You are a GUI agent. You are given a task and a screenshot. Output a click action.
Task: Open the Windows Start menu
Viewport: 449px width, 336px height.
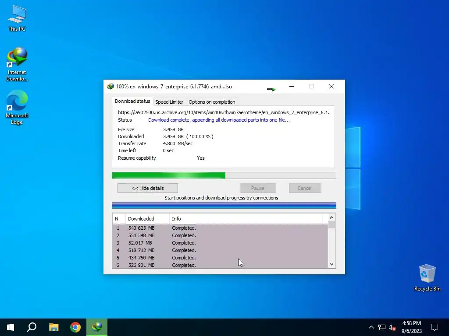(x=11, y=327)
